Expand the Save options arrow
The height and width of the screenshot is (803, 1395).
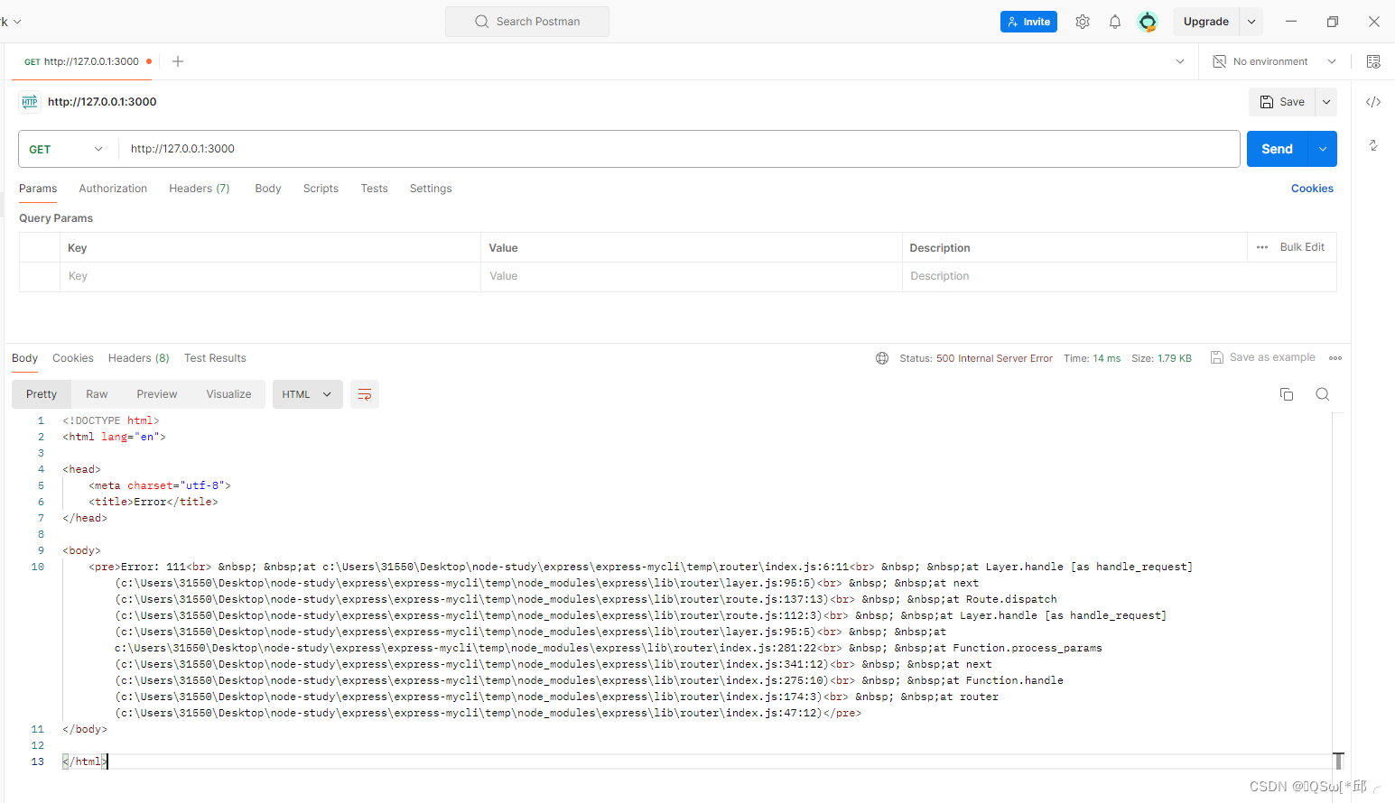click(1326, 102)
